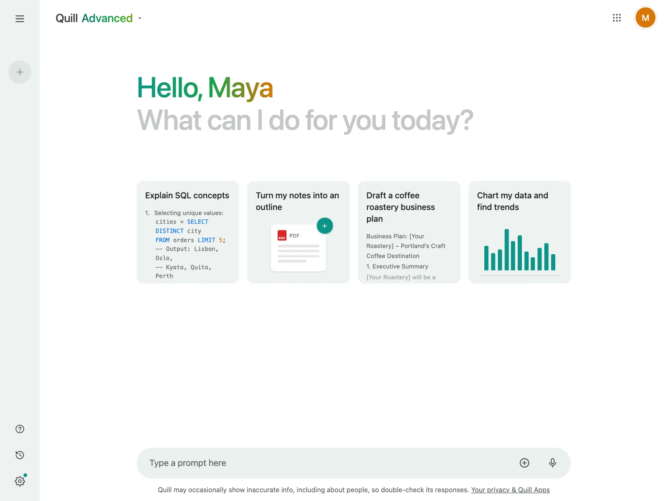Viewport: 668px width, 501px height.
Task: Open Your privacy & Quill Apps link
Action: click(x=510, y=490)
